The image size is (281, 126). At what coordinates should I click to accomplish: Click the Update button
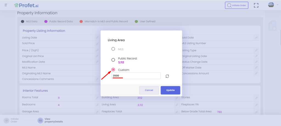[x=170, y=90]
